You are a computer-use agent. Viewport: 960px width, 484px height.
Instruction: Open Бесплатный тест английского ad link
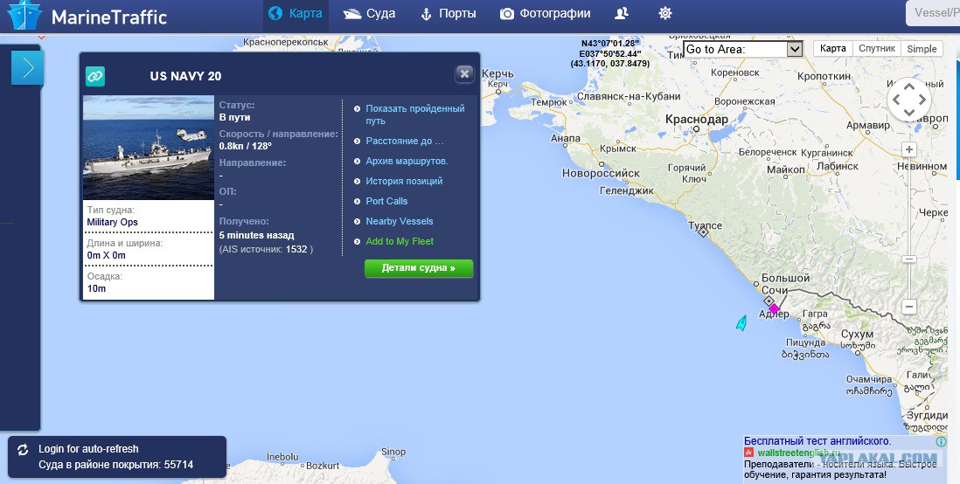pos(817,441)
